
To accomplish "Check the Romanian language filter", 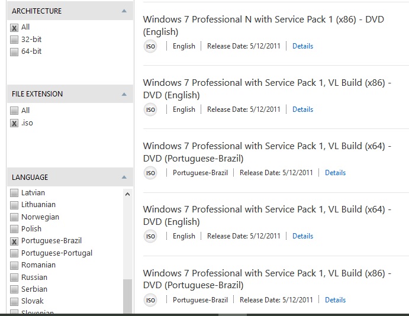I will [x=14, y=265].
